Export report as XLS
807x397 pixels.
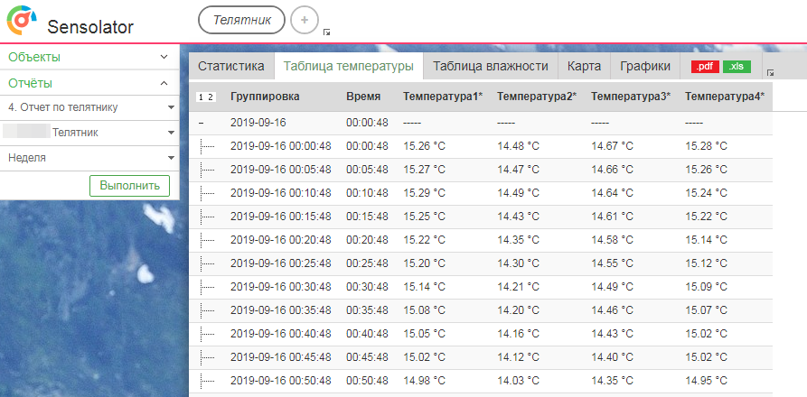pyautogui.click(x=737, y=67)
